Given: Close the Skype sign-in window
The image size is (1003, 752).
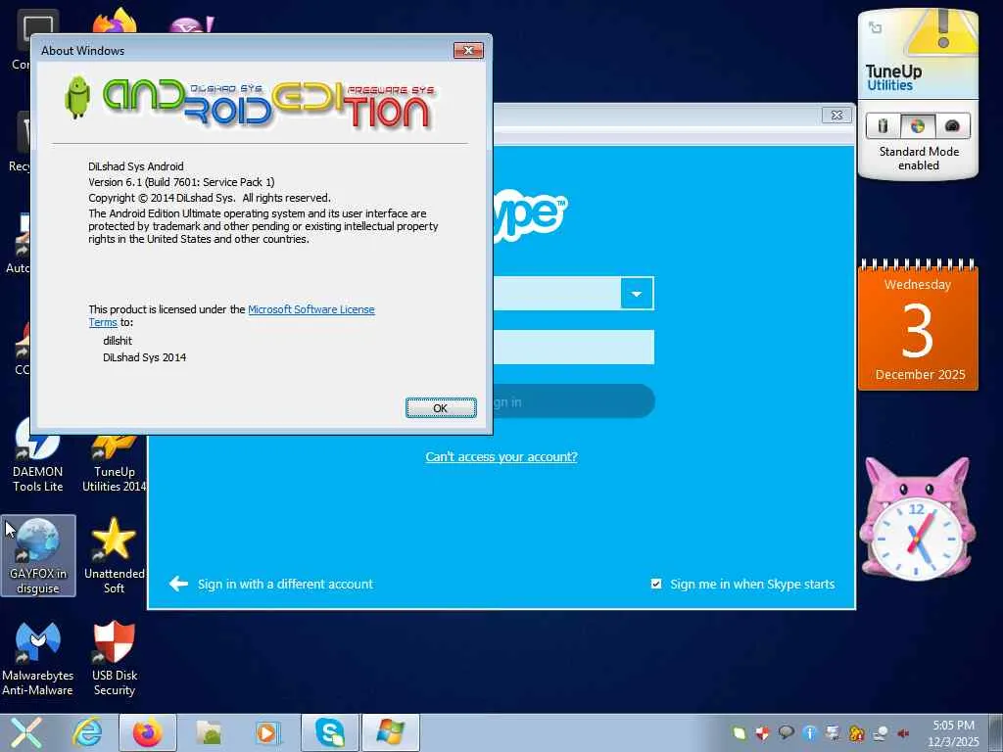Looking at the screenshot, I should coord(836,116).
